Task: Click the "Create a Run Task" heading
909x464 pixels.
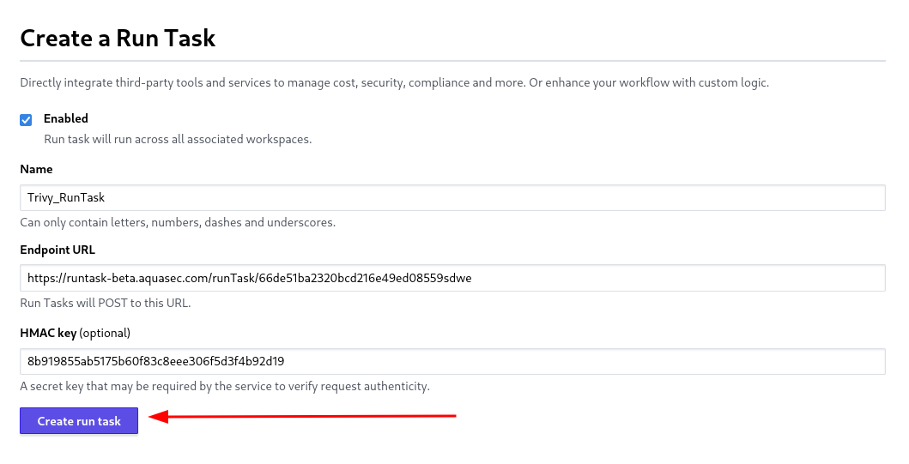Action: click(x=118, y=39)
